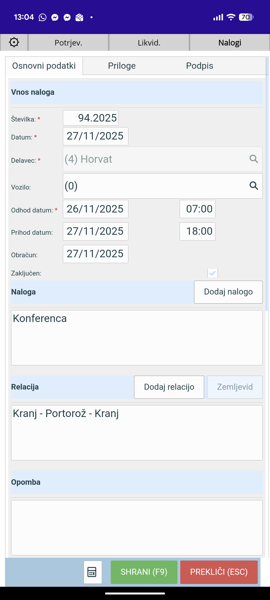This screenshot has height=600, width=270.
Task: Tap the Wi-Fi status icon
Action: (x=231, y=17)
